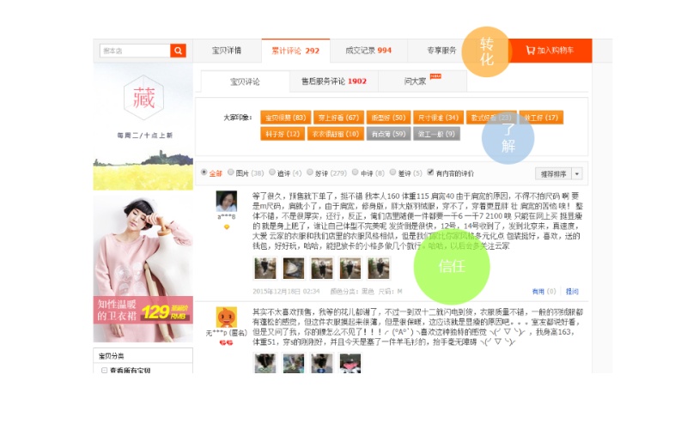
Task: Focus the shop search input field
Action: coord(135,51)
